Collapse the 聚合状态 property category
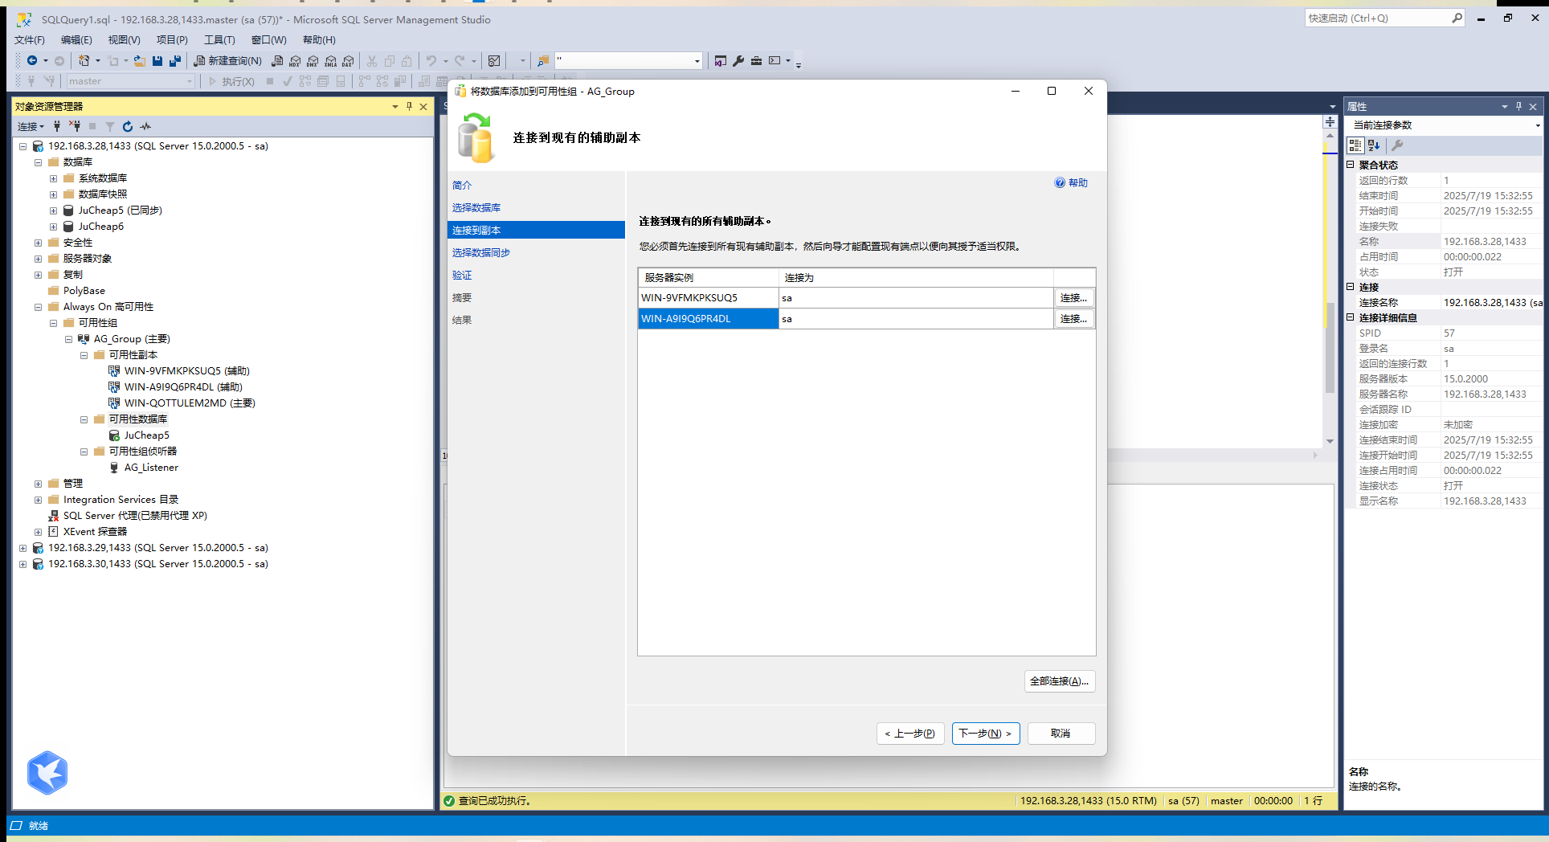Image resolution: width=1549 pixels, height=842 pixels. [x=1351, y=164]
